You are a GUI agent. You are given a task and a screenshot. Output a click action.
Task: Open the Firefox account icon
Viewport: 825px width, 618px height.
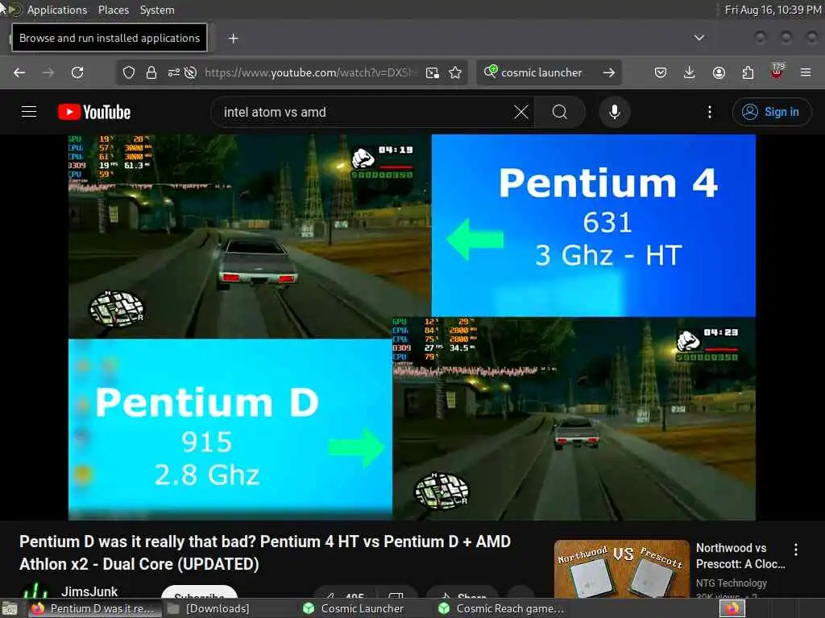pos(719,72)
